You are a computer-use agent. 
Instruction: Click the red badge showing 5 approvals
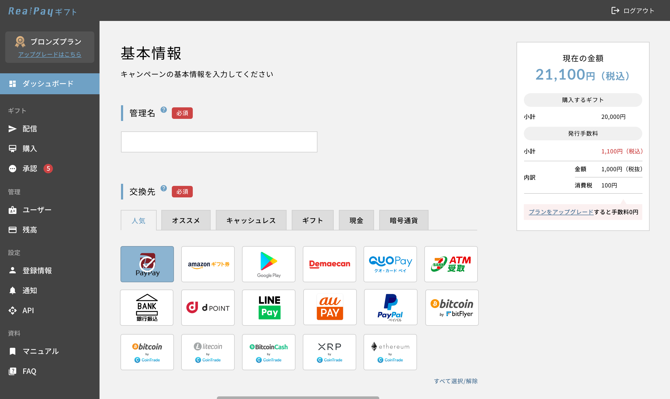coord(48,169)
